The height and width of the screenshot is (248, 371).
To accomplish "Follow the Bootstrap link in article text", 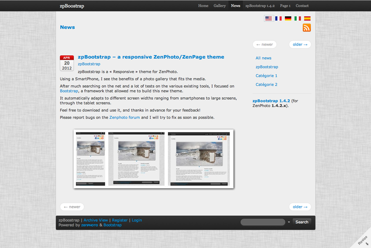I will coord(69,91).
